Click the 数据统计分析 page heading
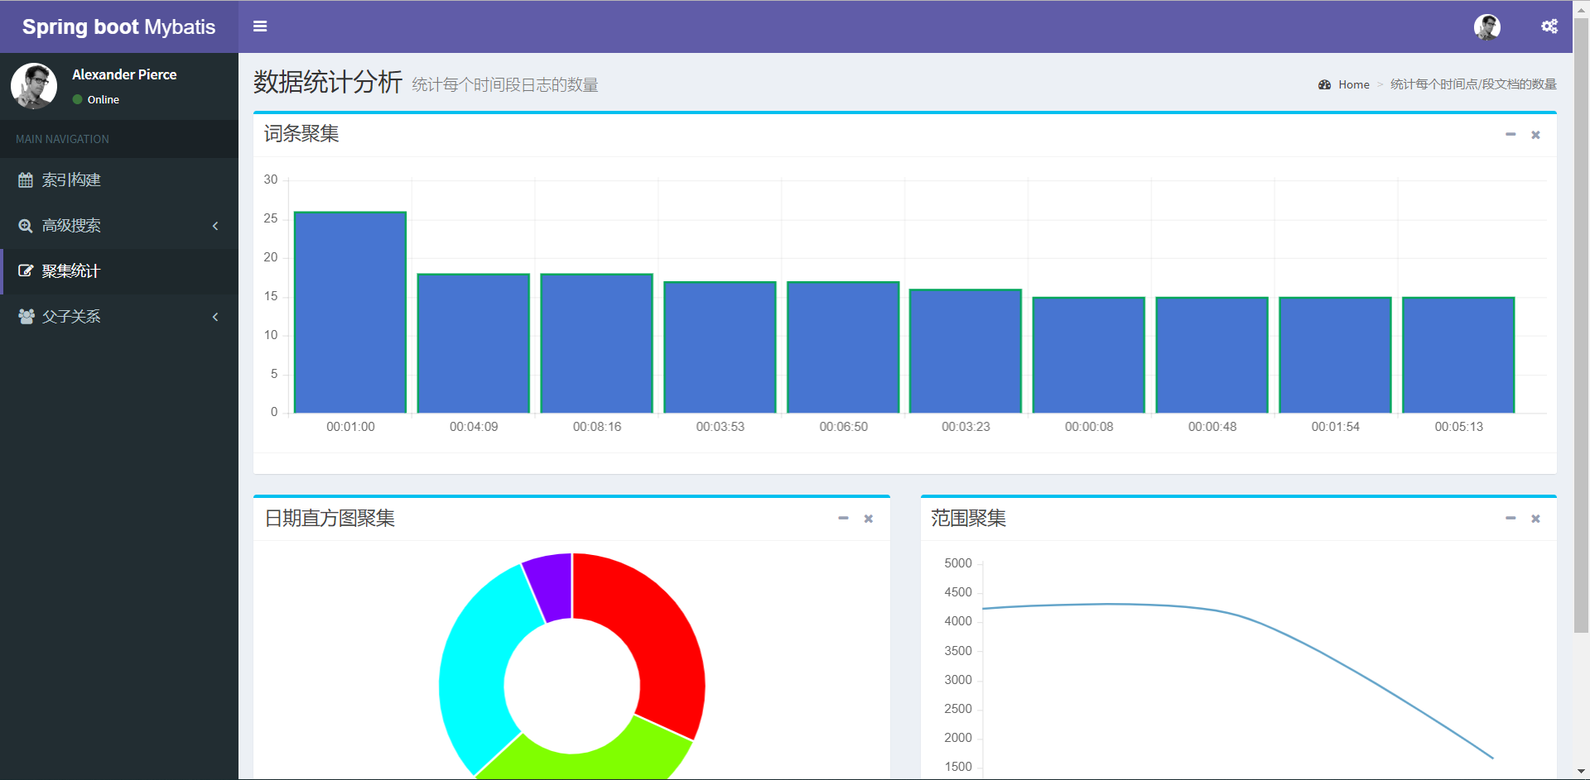Image resolution: width=1590 pixels, height=780 pixels. tap(328, 82)
